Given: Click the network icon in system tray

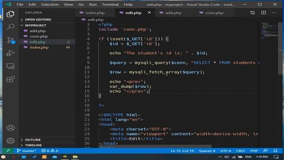Looking at the screenshot, I should pos(234,157).
